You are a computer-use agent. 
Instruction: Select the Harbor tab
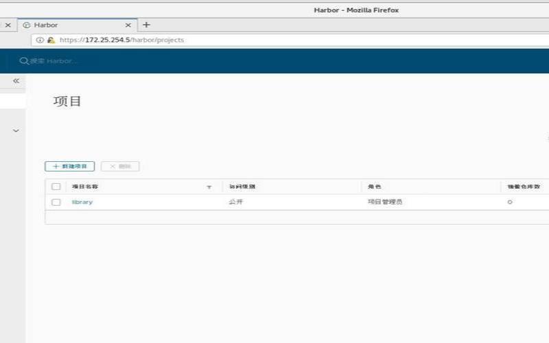click(77, 25)
